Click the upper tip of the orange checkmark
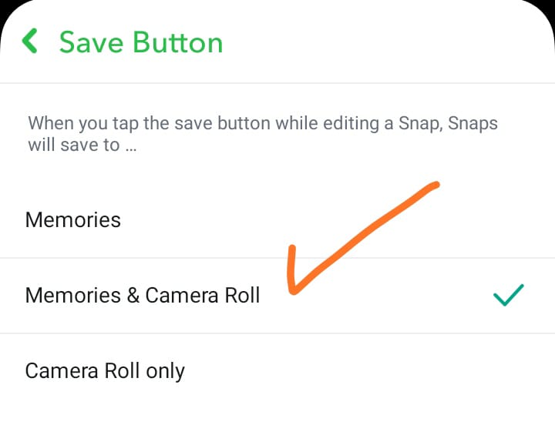Image resolution: width=555 pixels, height=435 pixels. [435, 186]
